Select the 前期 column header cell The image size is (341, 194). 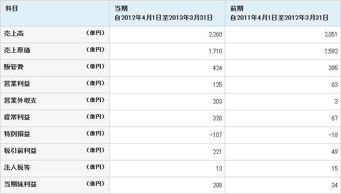283,13
